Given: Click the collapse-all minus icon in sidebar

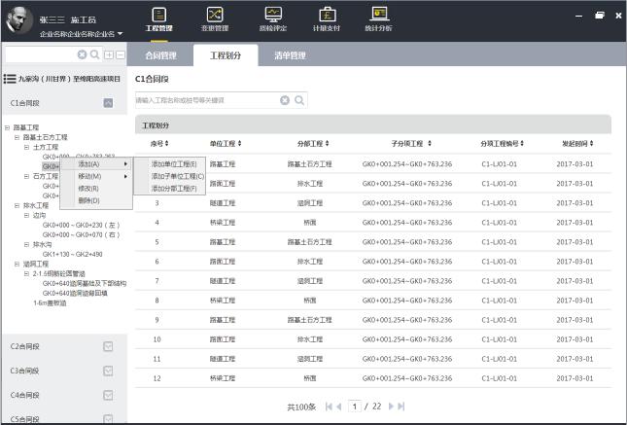Looking at the screenshot, I should point(121,54).
